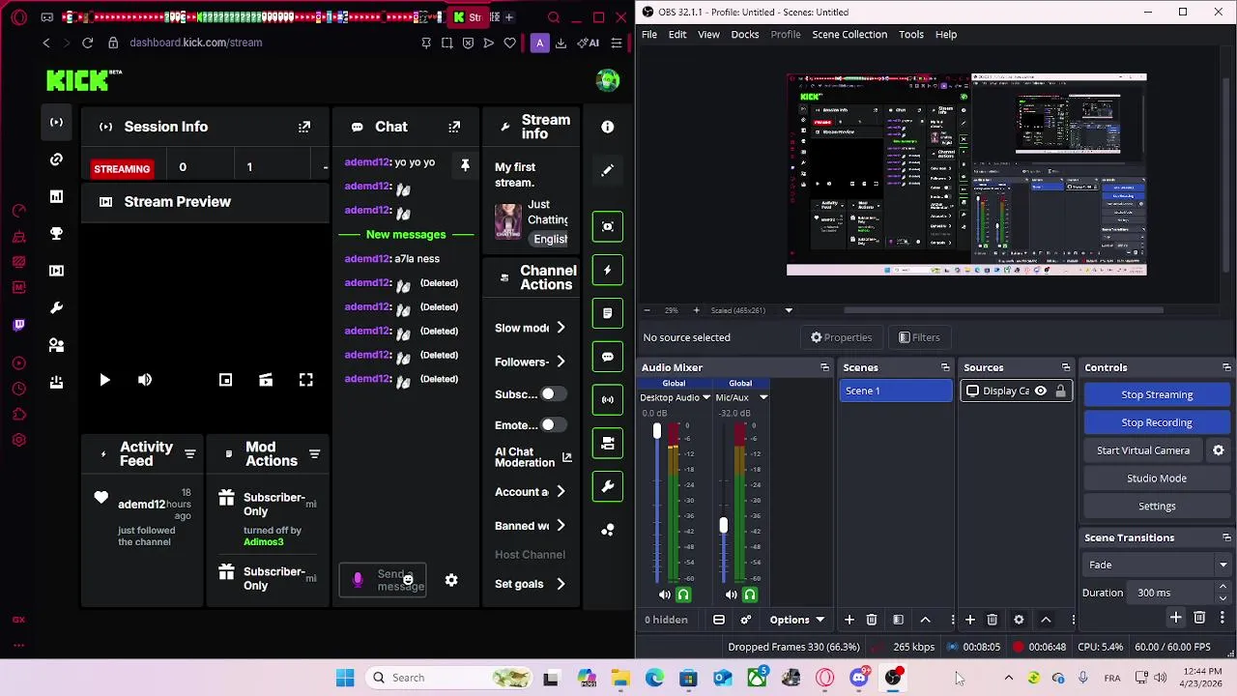Open the Kick logo home link
Screen dimensions: 1237x696
point(78,81)
